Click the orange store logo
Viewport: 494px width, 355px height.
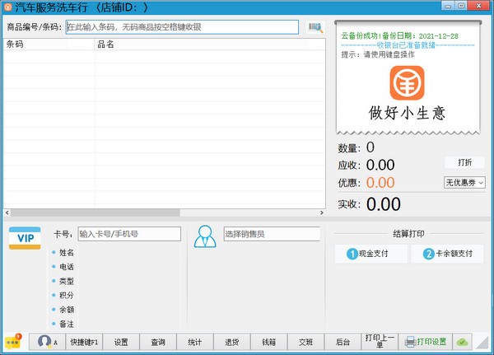pyautogui.click(x=407, y=83)
